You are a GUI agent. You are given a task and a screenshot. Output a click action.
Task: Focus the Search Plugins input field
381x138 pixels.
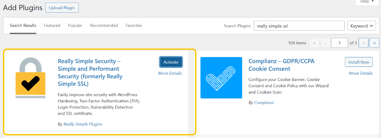(x=299, y=26)
